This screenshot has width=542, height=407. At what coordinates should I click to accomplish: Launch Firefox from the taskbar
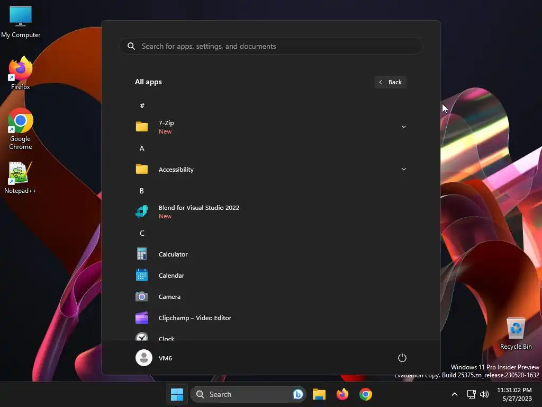point(342,394)
